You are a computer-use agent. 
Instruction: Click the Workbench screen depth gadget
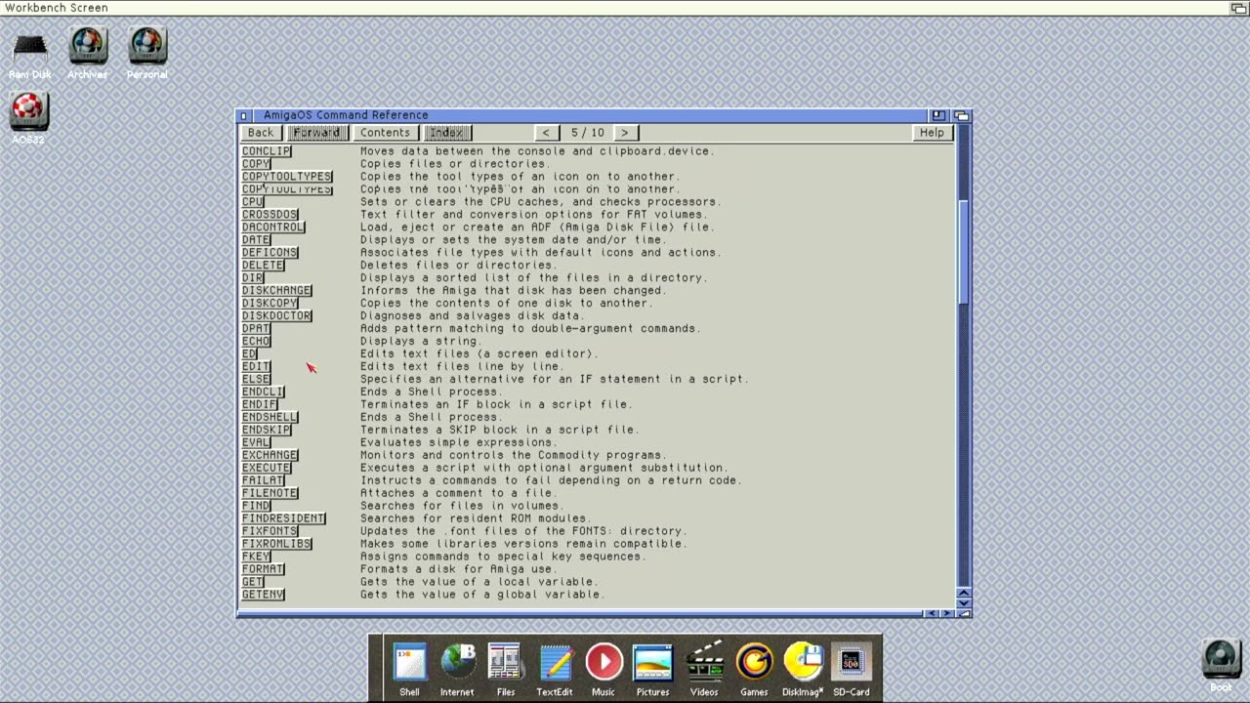tap(1238, 8)
